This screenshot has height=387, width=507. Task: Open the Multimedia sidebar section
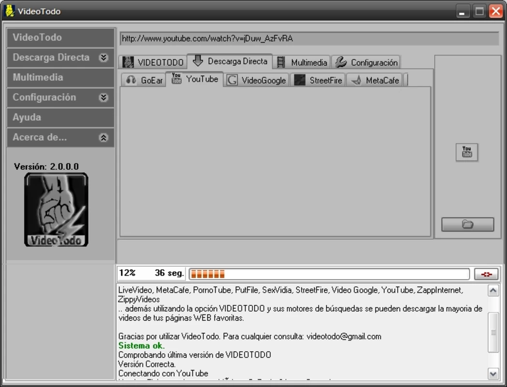[x=60, y=77]
